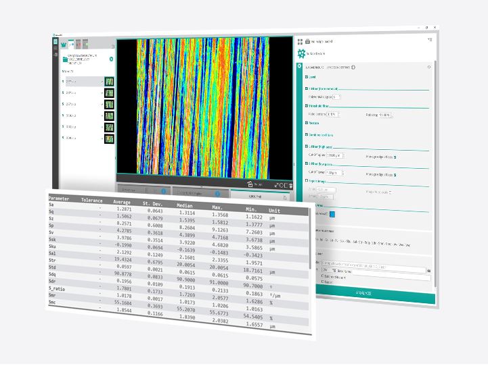Viewport: 488px width, 366px height.
Task: Click the Median column header
Action: coord(185,205)
